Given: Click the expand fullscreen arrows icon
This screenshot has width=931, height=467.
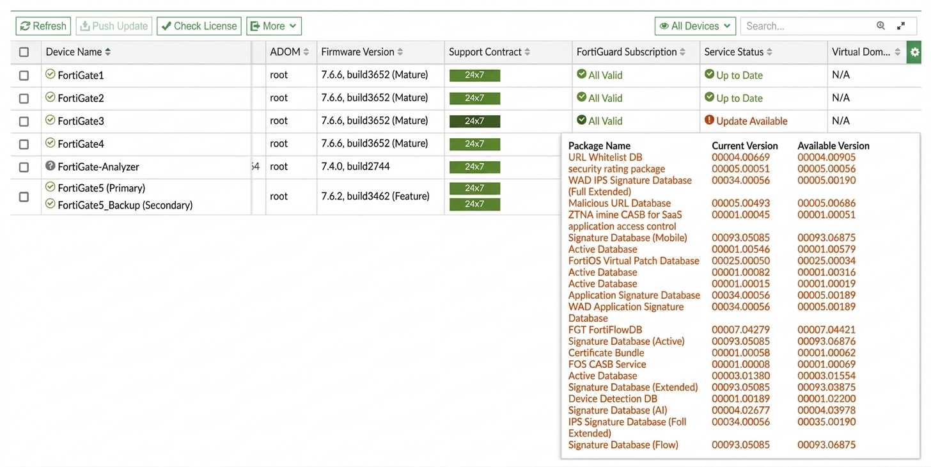Looking at the screenshot, I should (x=901, y=26).
